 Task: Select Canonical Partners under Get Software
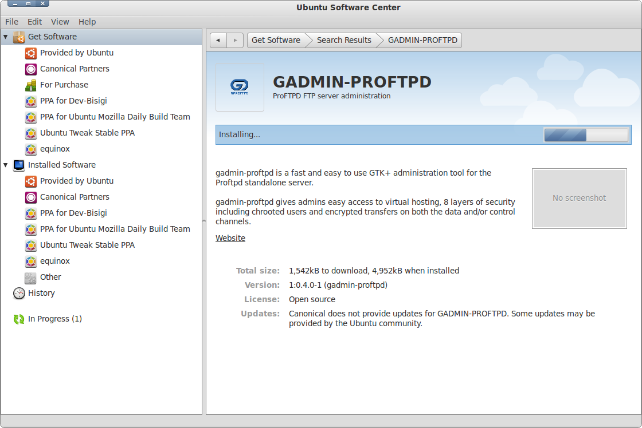click(x=75, y=69)
